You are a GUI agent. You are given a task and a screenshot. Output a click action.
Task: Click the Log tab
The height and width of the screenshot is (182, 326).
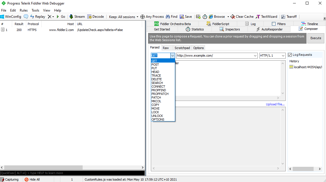point(250,24)
